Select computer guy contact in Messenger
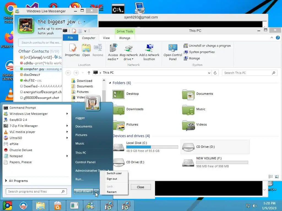The width and height of the screenshot is (282, 211). point(39,69)
